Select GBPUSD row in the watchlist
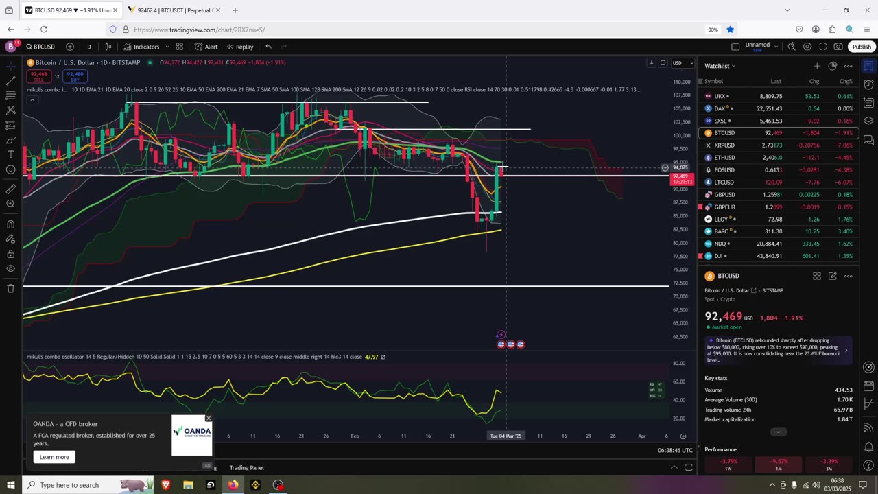 point(779,195)
